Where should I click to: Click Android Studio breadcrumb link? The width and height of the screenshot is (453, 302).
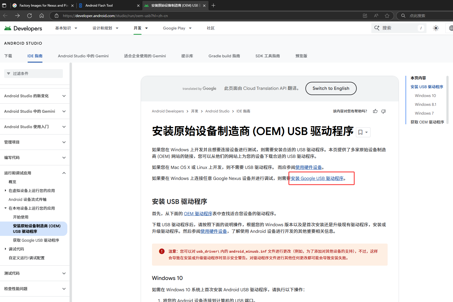217,111
